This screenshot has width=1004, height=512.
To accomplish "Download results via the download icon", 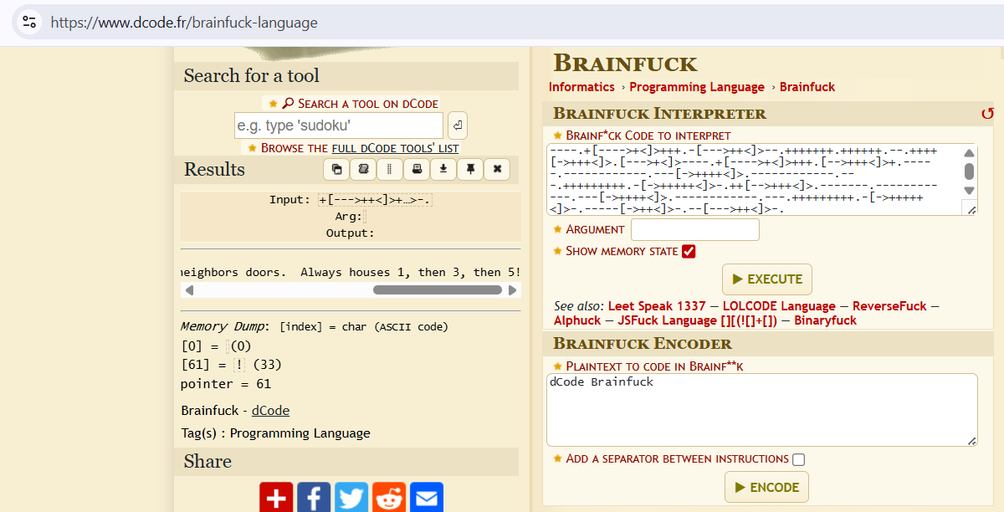I will [x=443, y=169].
